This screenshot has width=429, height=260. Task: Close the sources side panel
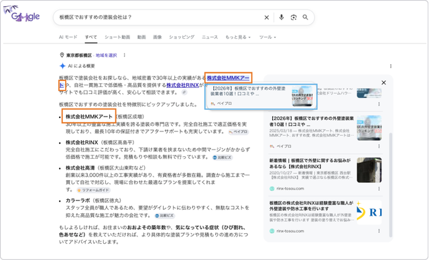pyautogui.click(x=383, y=82)
